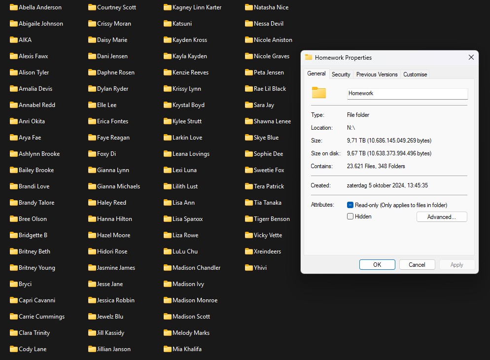
Task: Click the folder name field containing Homework
Action: pyautogui.click(x=407, y=93)
